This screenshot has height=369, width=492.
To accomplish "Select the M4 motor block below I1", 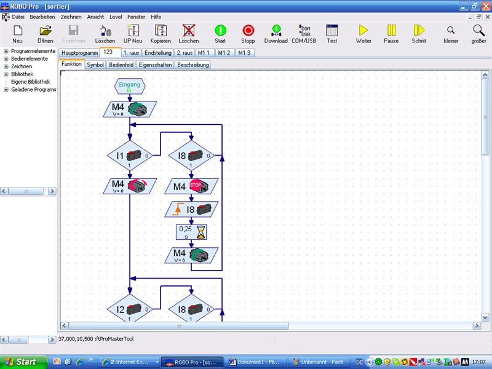I will [x=130, y=186].
